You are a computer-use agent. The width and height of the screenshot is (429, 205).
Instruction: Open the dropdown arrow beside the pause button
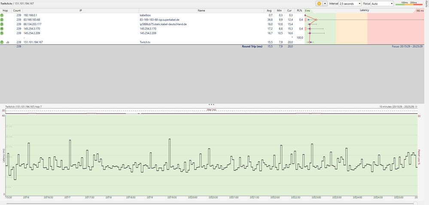coord(325,3)
